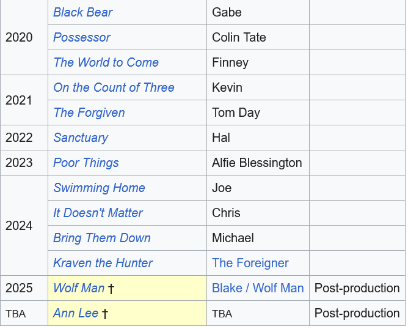
Task: Click Wolf Man's Post-production status cell
Action: pos(357,288)
